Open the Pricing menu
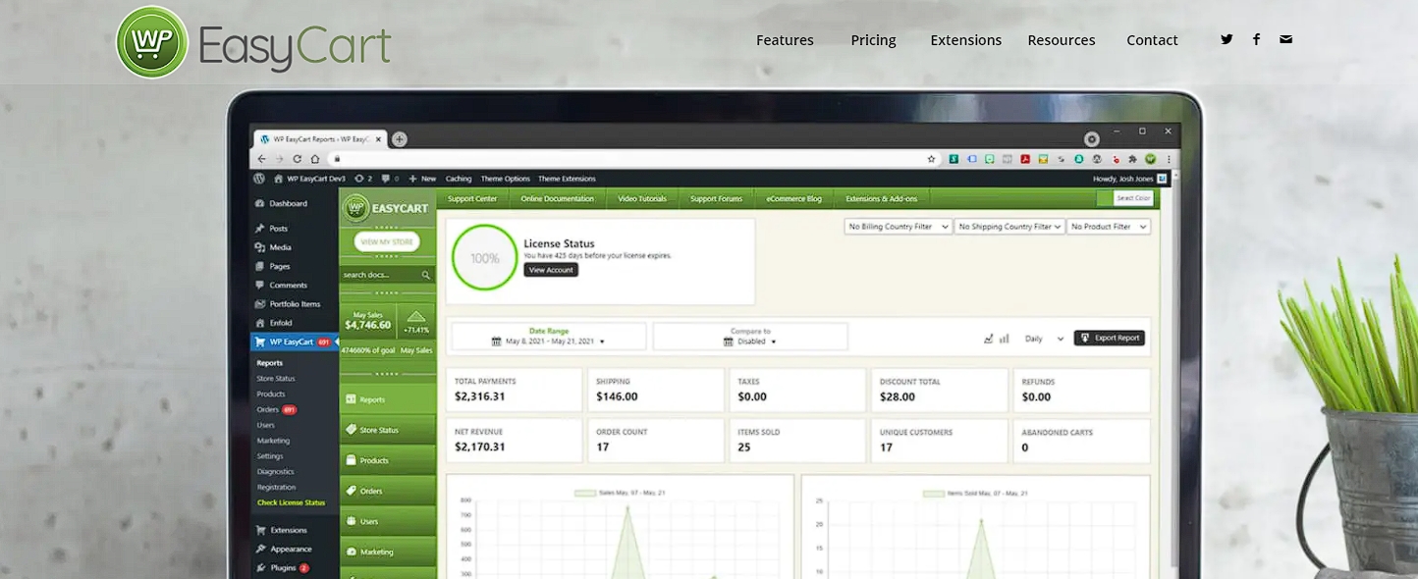The height and width of the screenshot is (579, 1418). [873, 40]
